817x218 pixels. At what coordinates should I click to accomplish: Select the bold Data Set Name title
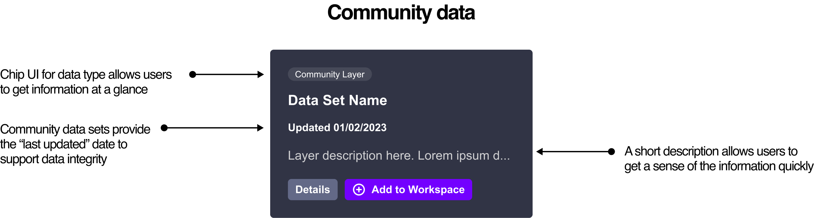pos(337,100)
